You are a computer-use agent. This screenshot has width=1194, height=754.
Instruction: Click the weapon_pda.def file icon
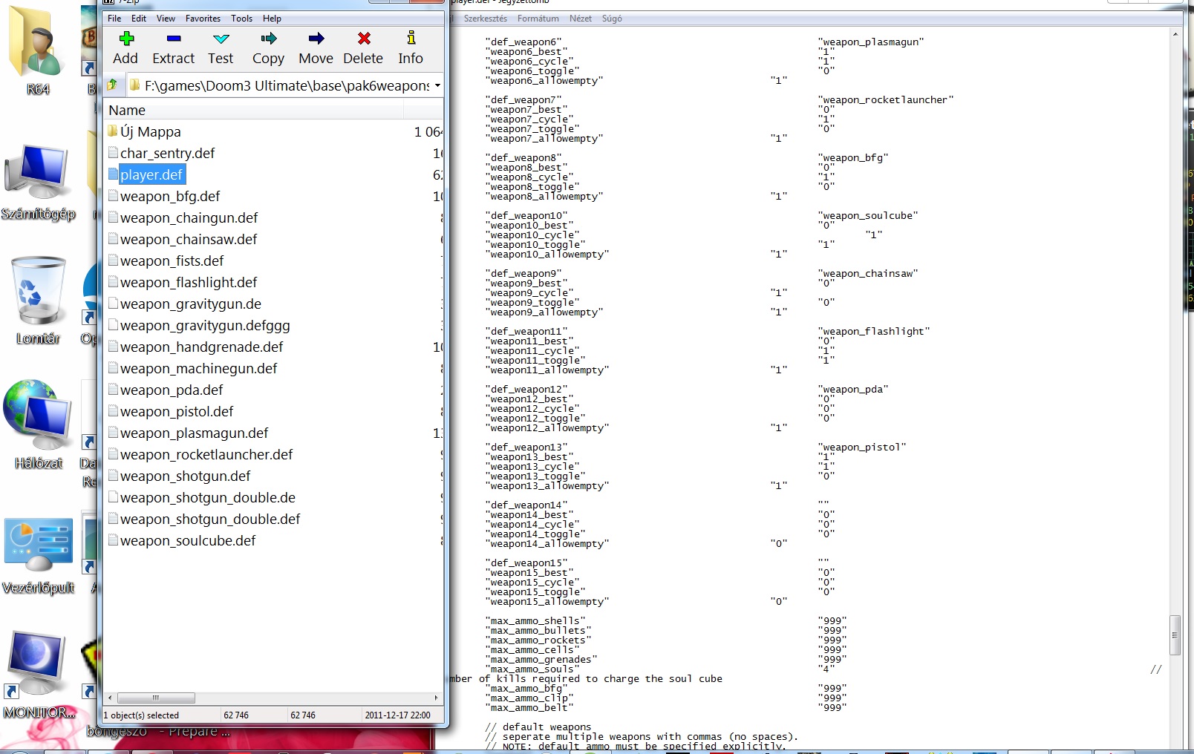(114, 390)
